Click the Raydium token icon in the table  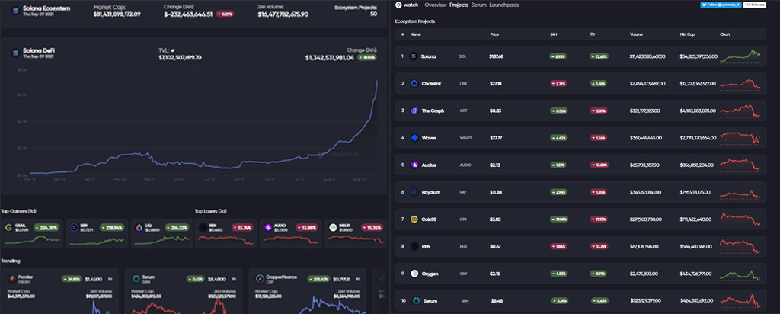(414, 192)
